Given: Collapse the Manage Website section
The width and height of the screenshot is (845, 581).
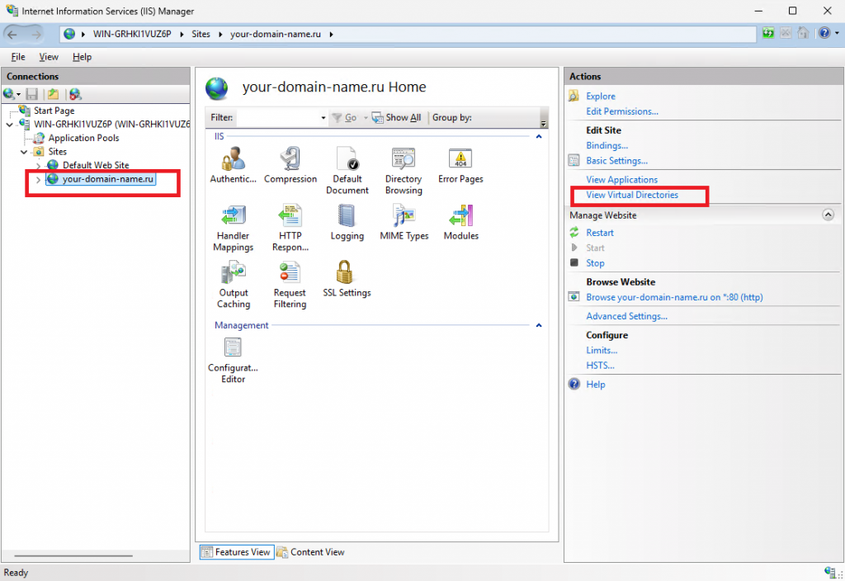Looking at the screenshot, I should (828, 215).
